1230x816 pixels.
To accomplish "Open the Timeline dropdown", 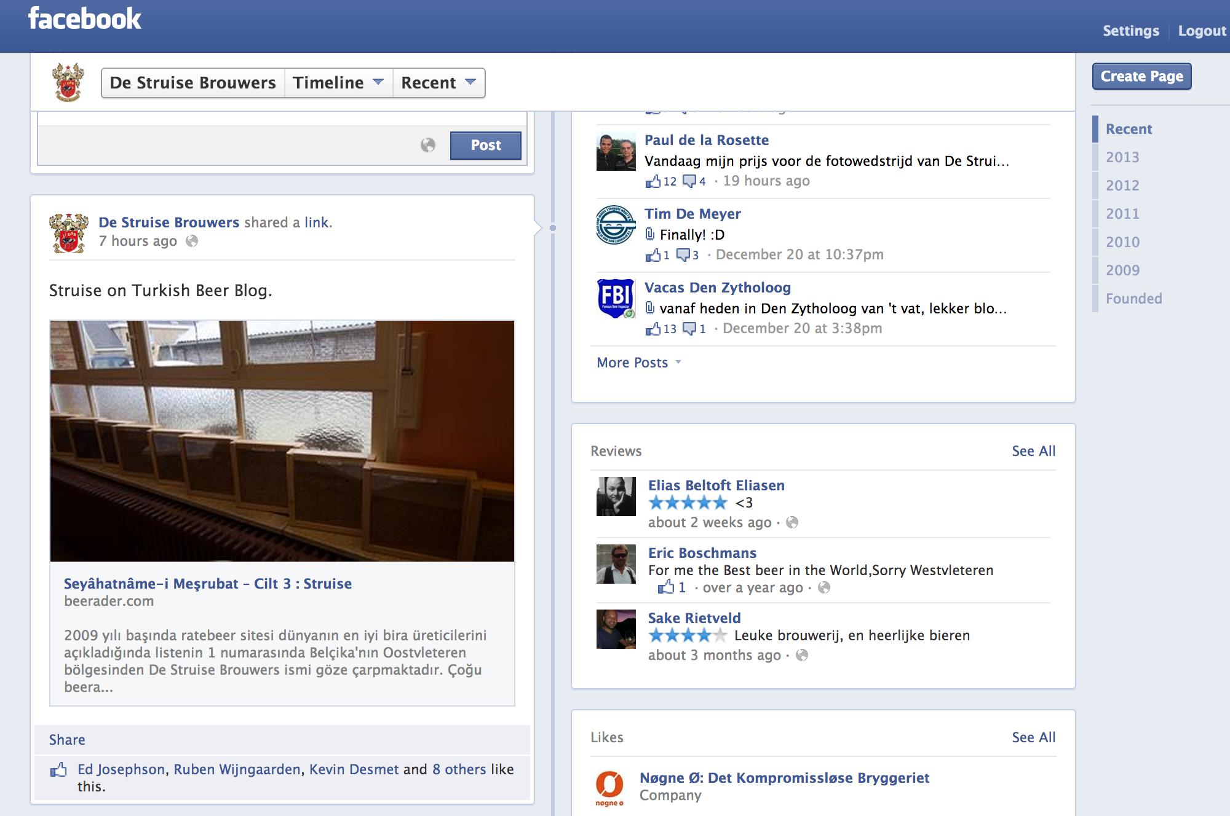I will tap(338, 83).
